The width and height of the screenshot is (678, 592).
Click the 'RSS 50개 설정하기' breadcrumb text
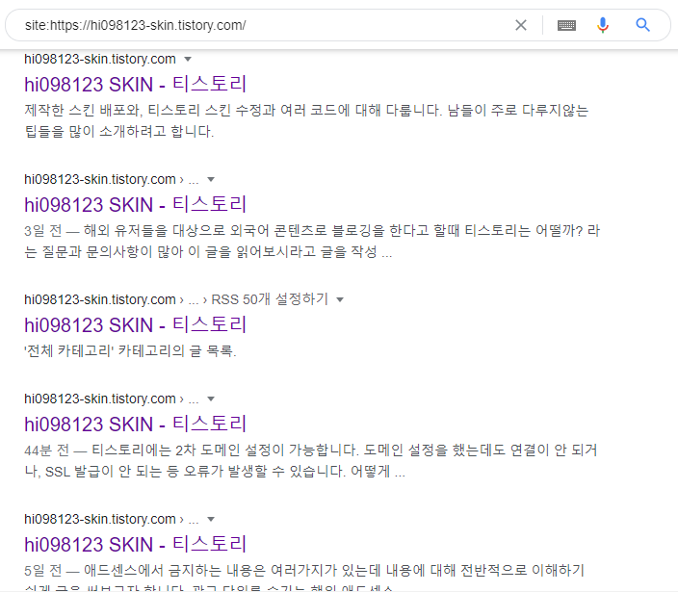(270, 299)
